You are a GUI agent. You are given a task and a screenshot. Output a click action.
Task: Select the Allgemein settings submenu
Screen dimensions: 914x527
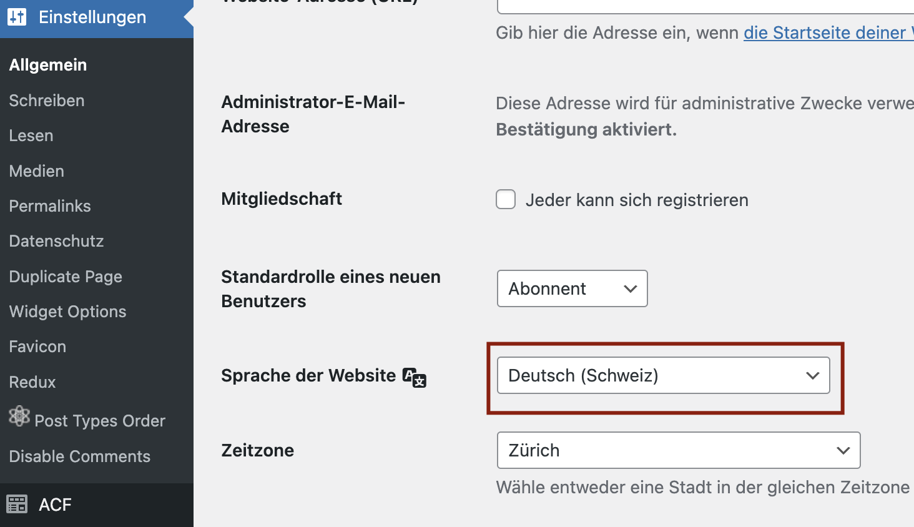pos(48,65)
